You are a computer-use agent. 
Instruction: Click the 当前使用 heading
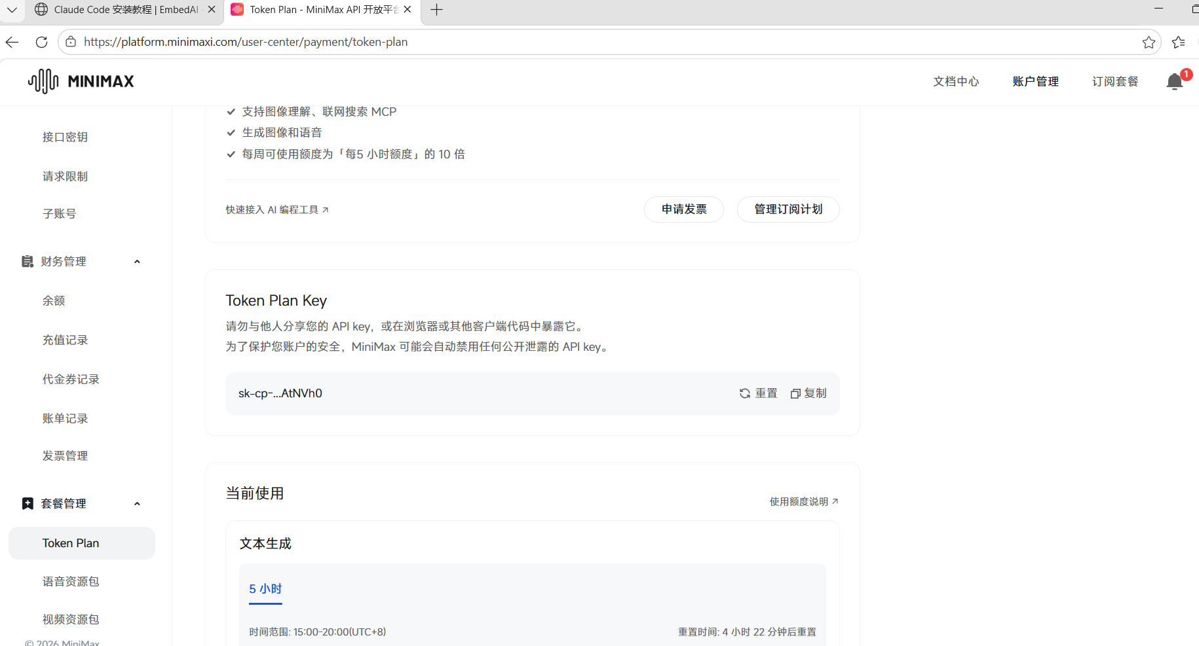click(x=255, y=493)
